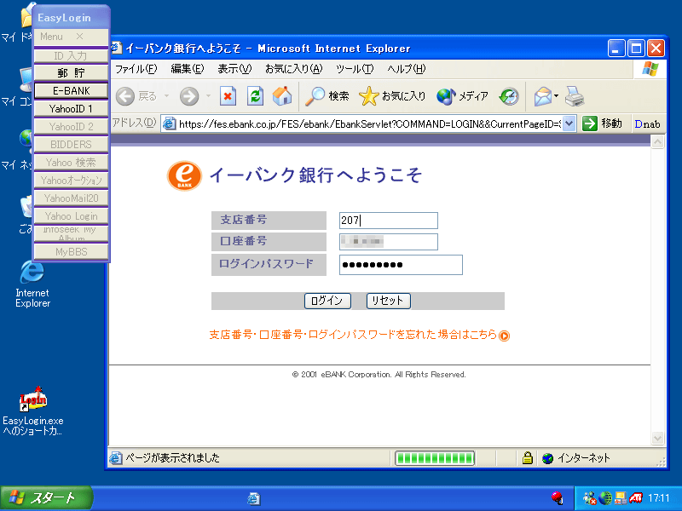Click the Mail envelope toolbar icon

coord(543,96)
